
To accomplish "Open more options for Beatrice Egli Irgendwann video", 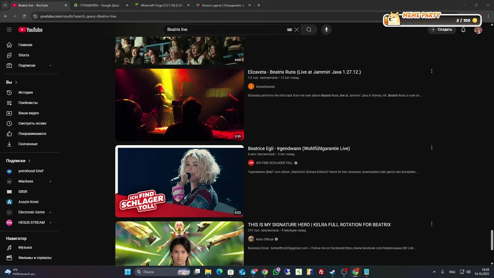I will point(431,147).
